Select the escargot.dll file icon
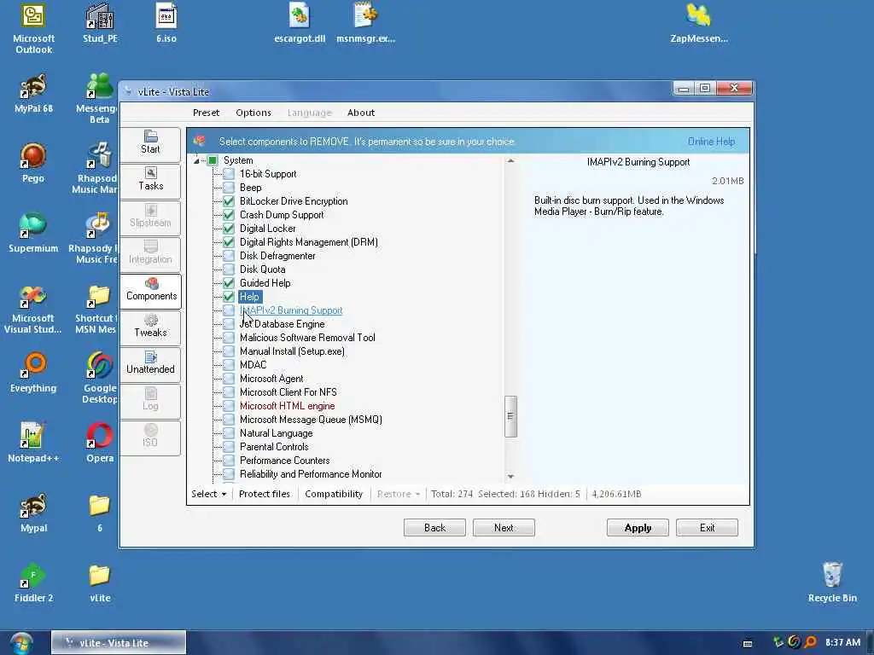Screen dimensions: 874x655 (300, 23)
